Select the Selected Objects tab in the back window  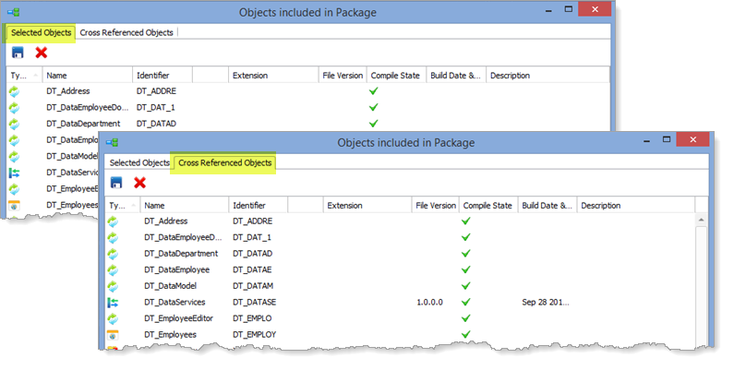coord(41,32)
